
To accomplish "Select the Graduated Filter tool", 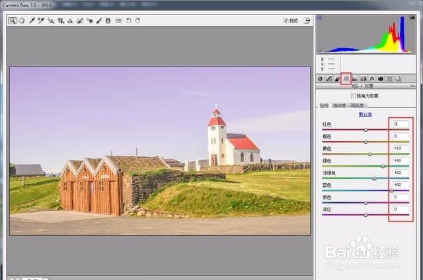I will tap(108, 20).
